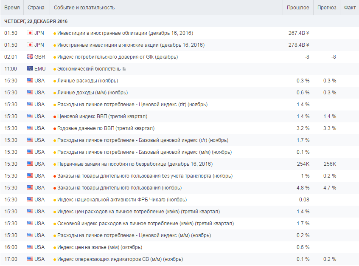Open Первичные заявки на пособия по безработице event
The width and height of the screenshot is (359, 266).
135,164
